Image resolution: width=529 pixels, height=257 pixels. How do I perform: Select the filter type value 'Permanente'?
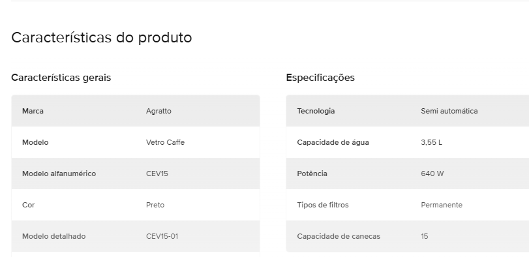[x=442, y=205]
